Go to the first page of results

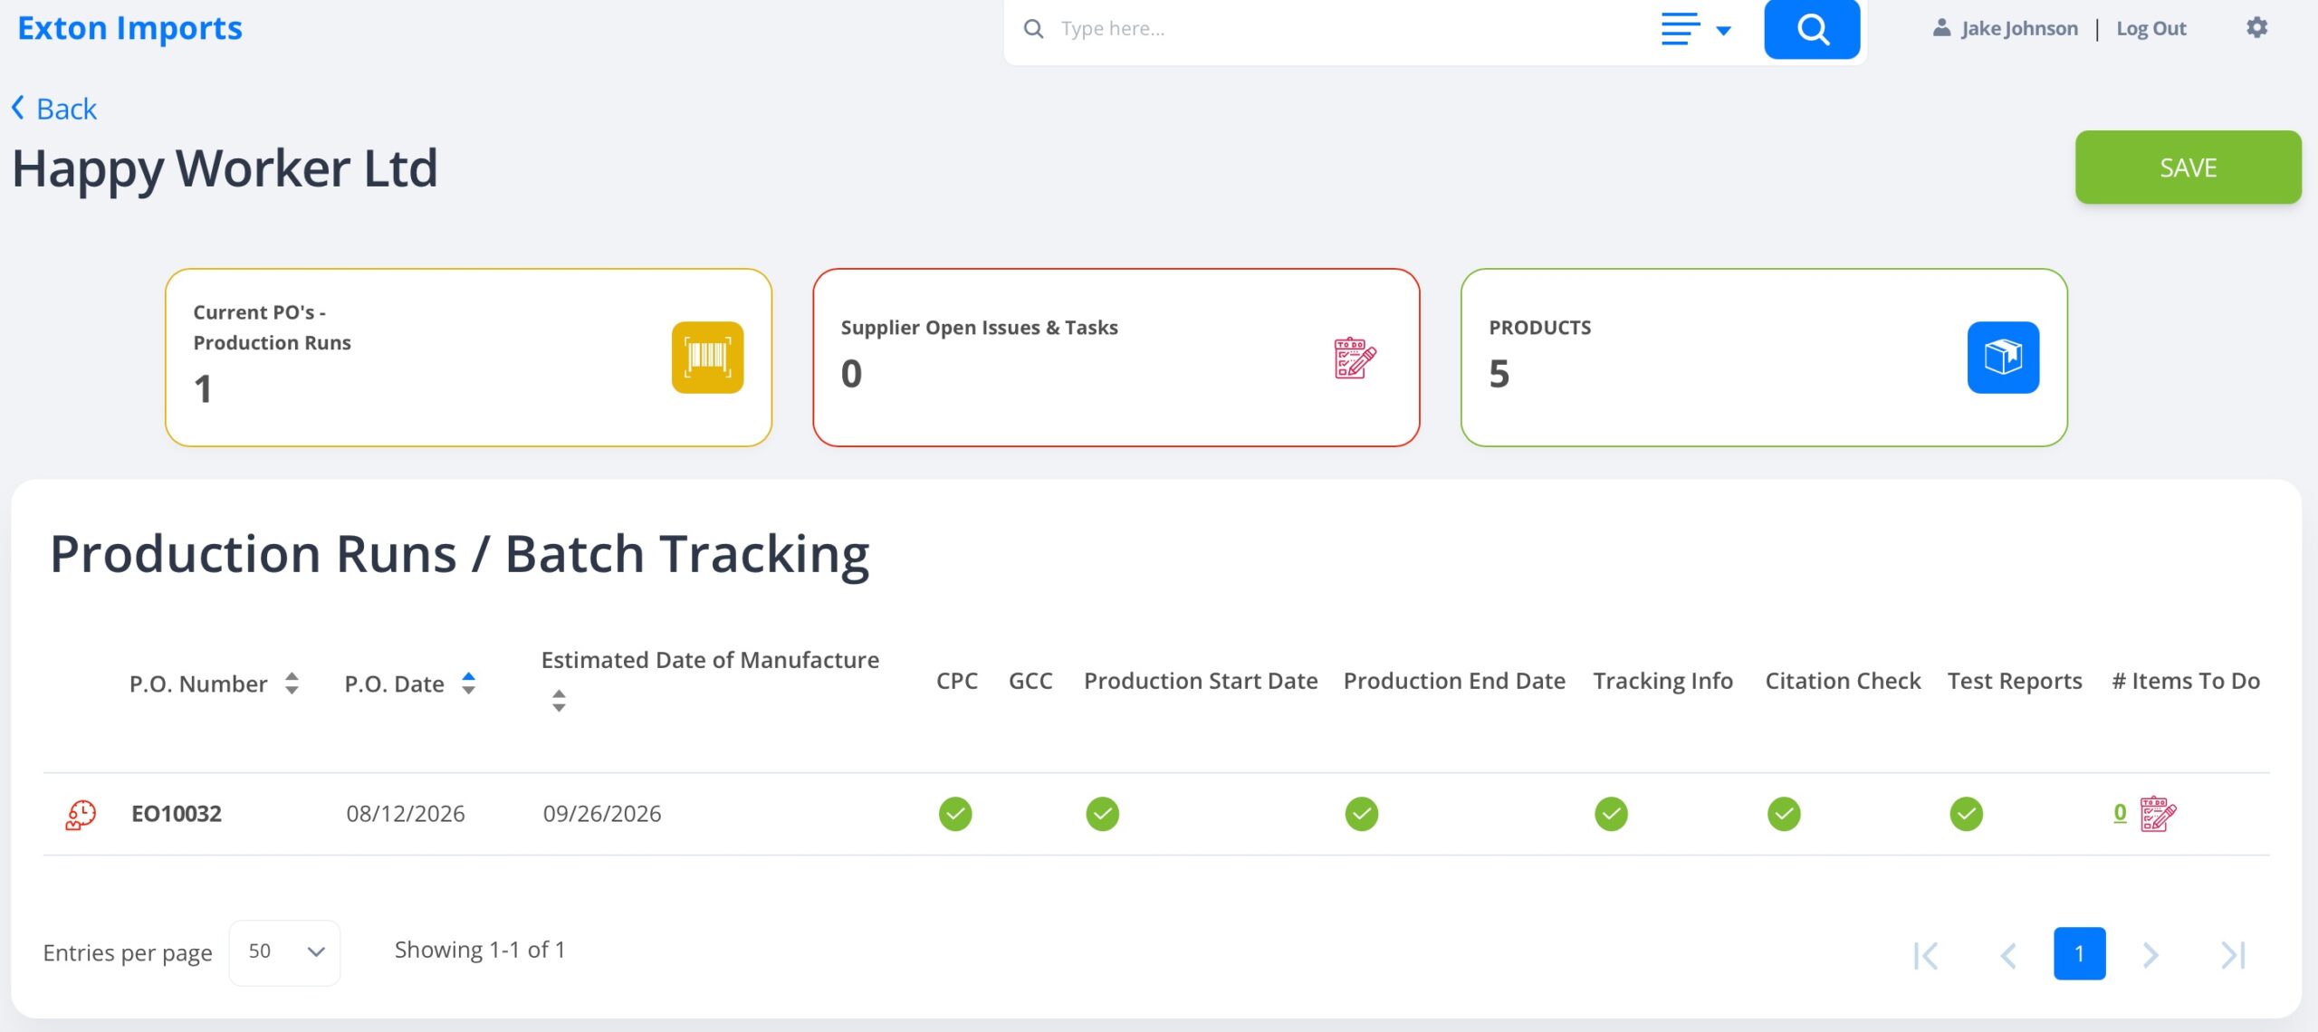(x=1926, y=955)
